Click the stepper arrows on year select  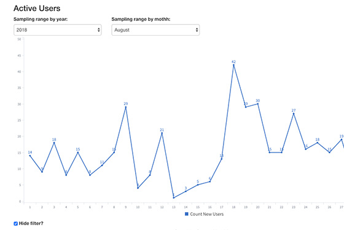99,30
